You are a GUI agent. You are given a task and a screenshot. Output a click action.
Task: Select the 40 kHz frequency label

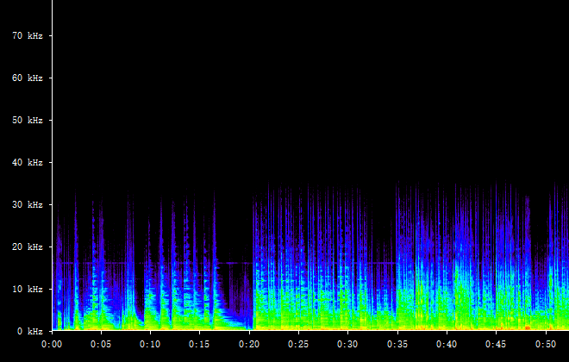click(x=27, y=163)
